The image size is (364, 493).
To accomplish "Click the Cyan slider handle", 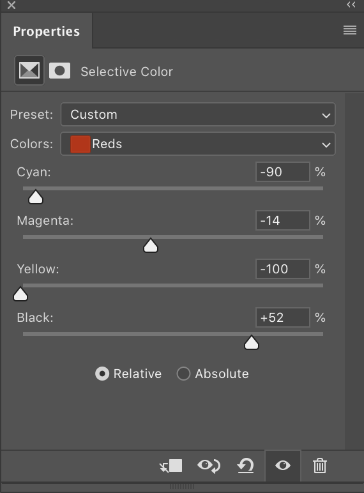I will (36, 197).
